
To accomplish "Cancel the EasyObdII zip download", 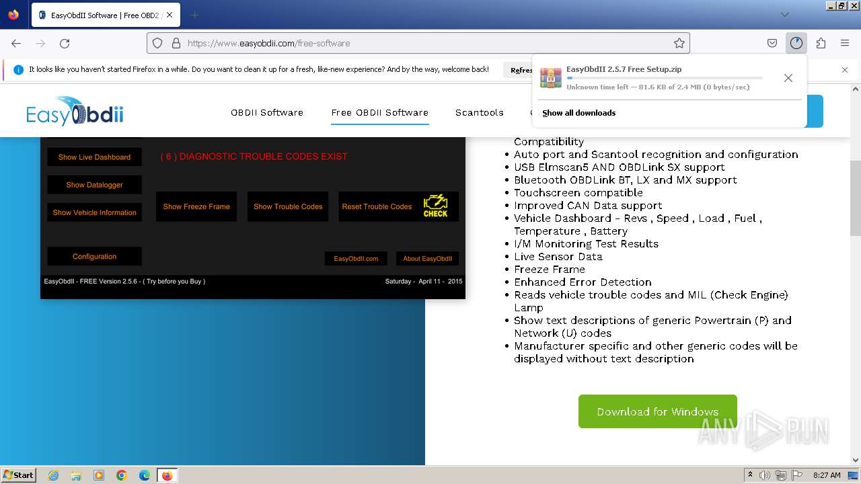I will [x=788, y=78].
